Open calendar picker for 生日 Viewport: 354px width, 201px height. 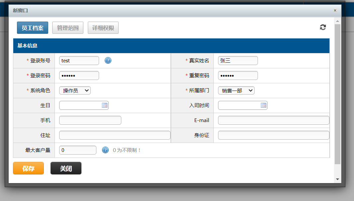pos(104,105)
